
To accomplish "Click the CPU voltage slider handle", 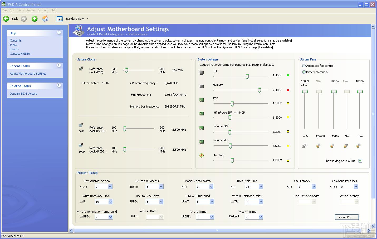I will click(x=247, y=77).
